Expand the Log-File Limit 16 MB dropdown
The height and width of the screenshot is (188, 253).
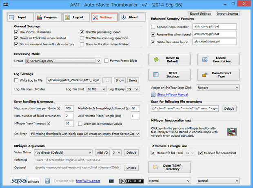pyautogui.click(x=96, y=89)
